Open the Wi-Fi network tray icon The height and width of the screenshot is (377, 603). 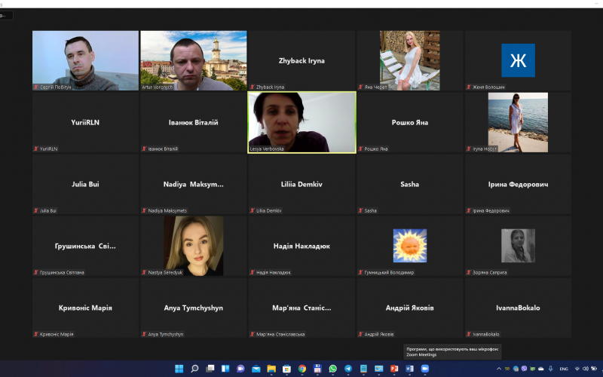pyautogui.click(x=577, y=369)
